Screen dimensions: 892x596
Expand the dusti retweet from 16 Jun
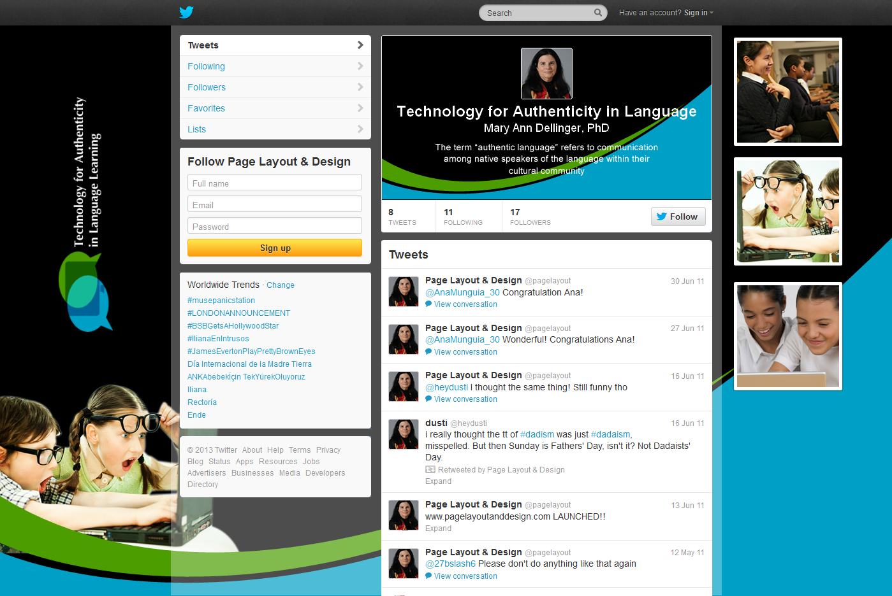tap(438, 481)
